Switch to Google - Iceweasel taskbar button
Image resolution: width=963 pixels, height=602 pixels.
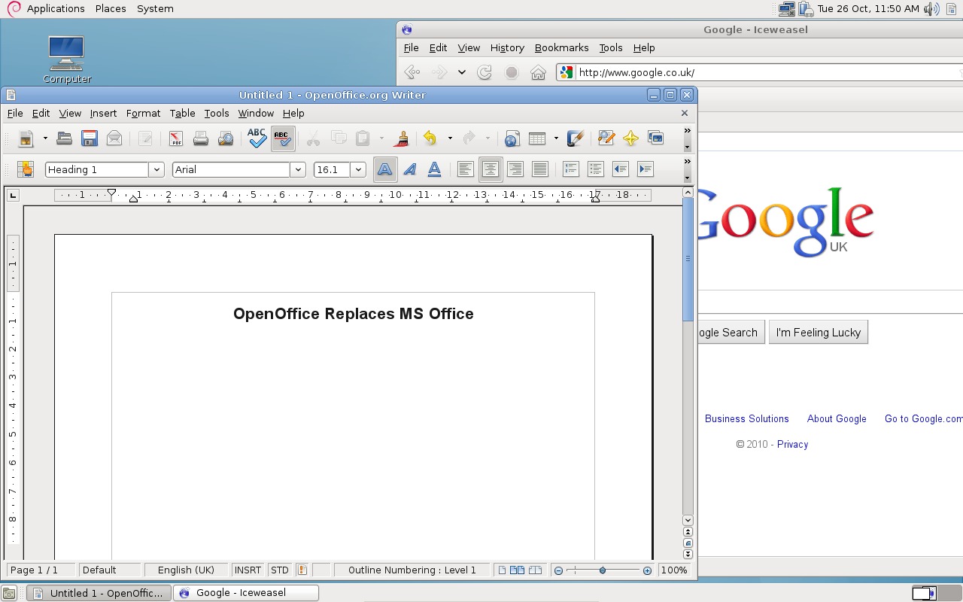coord(246,592)
